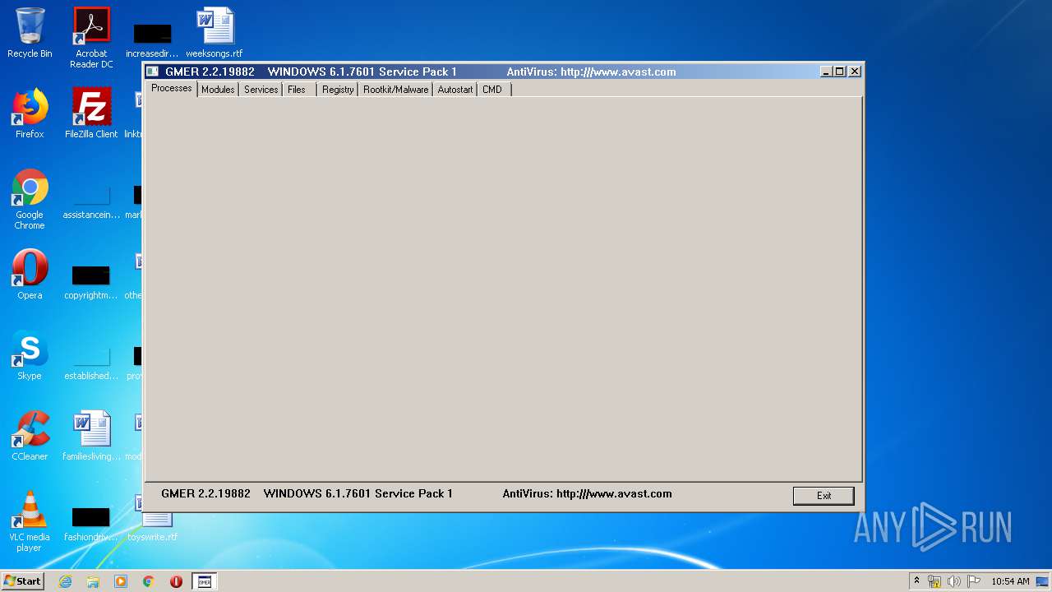Open the Windows Start menu

22,580
